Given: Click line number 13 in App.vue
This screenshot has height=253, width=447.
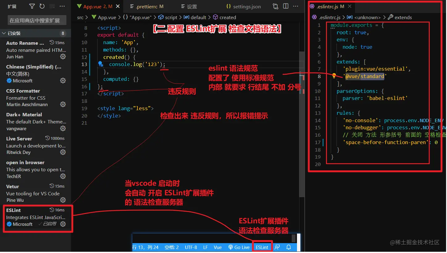Looking at the screenshot, I should click(84, 64).
